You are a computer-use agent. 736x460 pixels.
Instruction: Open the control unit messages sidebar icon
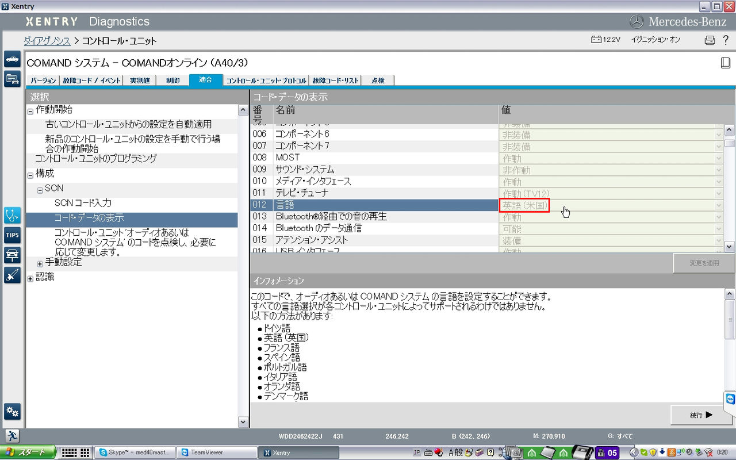(x=12, y=79)
